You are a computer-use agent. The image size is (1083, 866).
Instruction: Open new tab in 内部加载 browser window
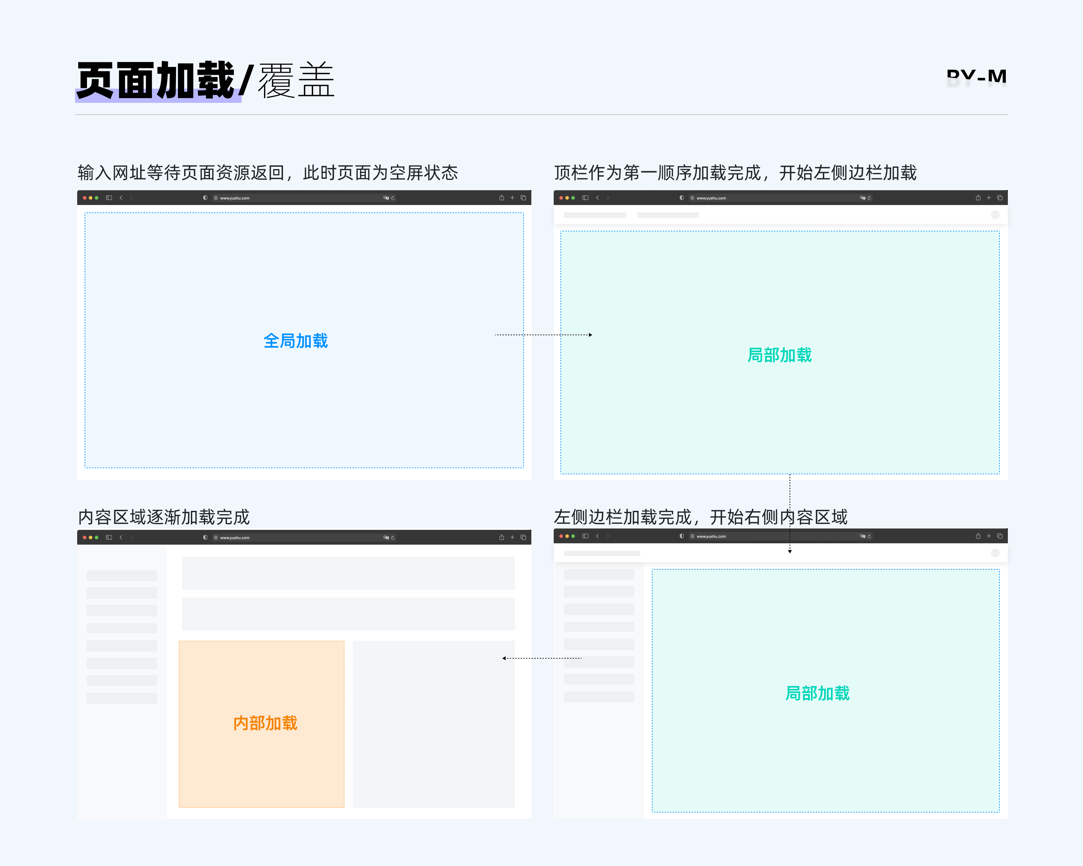click(x=512, y=537)
